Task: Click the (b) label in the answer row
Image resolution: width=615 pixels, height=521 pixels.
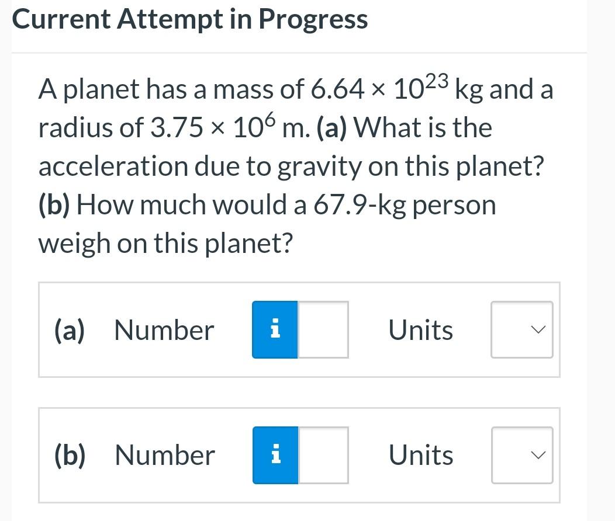Action: (x=69, y=455)
